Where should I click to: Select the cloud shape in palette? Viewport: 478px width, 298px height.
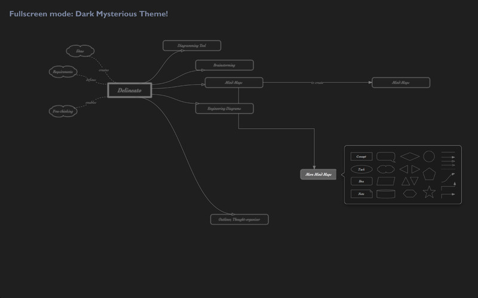[386, 169]
